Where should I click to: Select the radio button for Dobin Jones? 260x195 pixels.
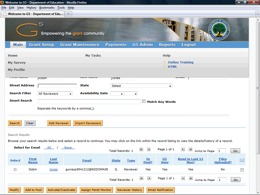point(15,169)
